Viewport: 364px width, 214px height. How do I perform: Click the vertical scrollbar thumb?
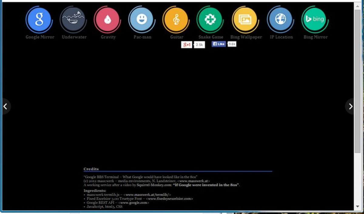click(x=358, y=81)
